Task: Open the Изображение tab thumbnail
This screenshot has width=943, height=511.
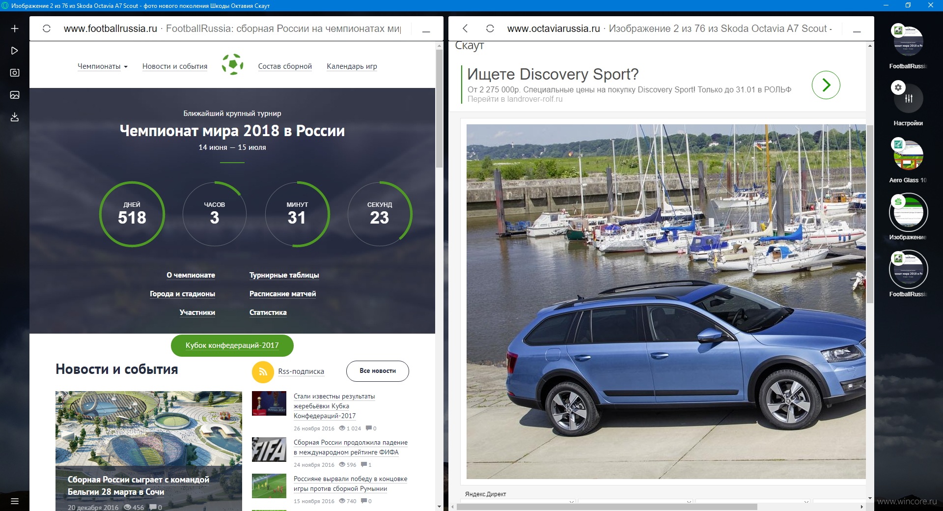Action: coord(908,212)
